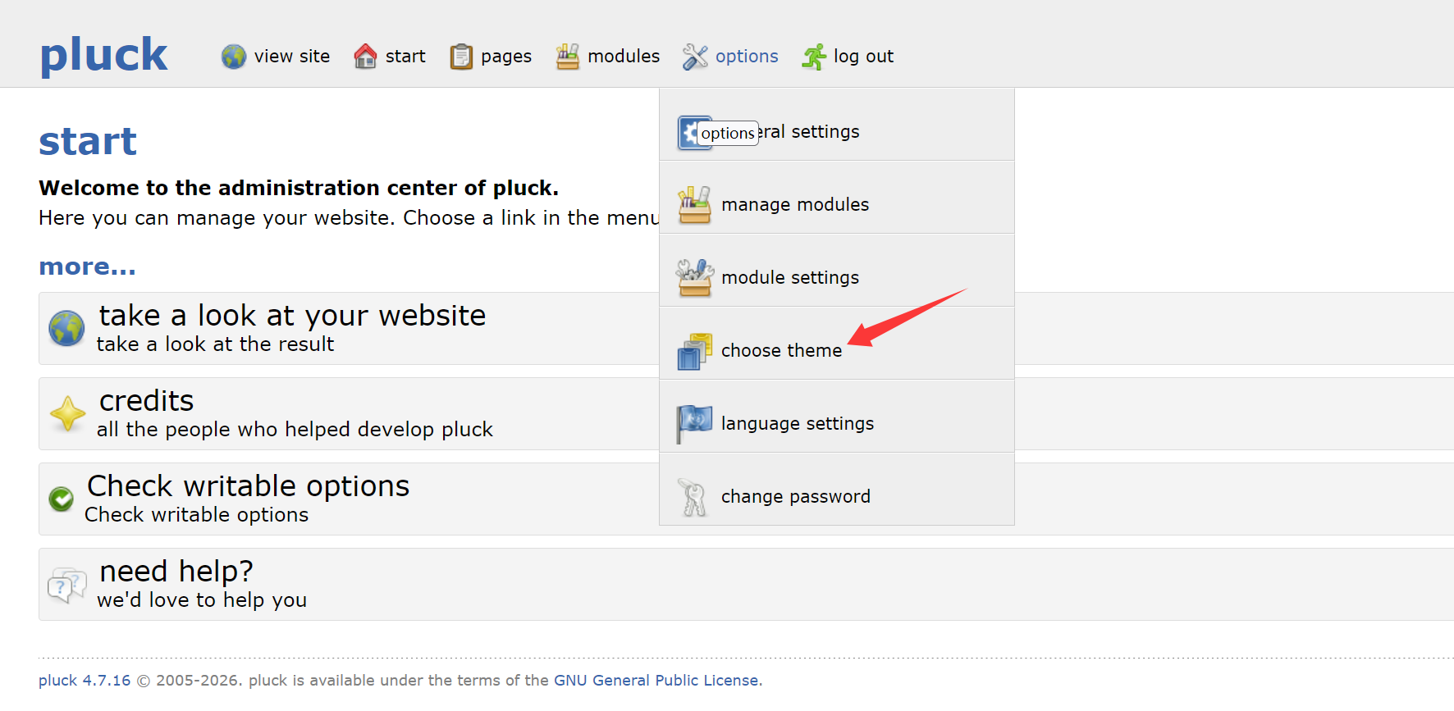Go to start in the top navigation
This screenshot has width=1454, height=711.
[405, 57]
